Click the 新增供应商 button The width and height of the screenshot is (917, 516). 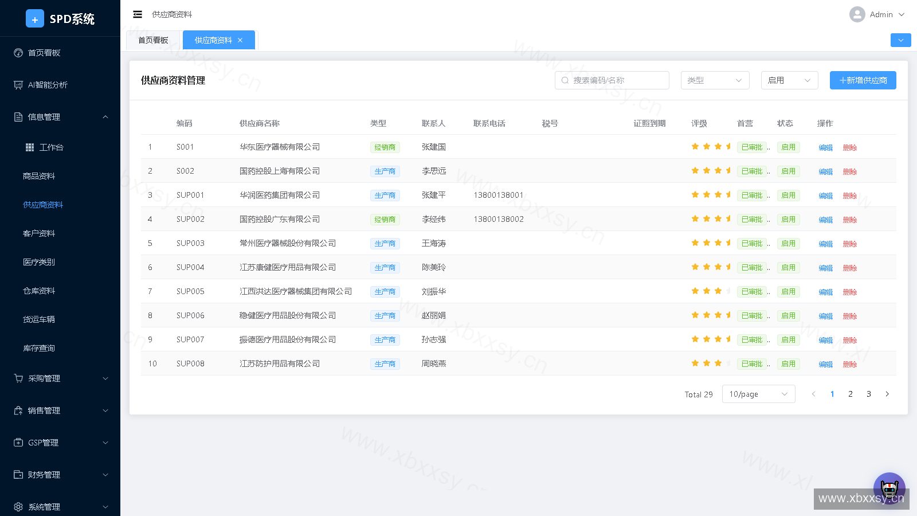pyautogui.click(x=863, y=80)
